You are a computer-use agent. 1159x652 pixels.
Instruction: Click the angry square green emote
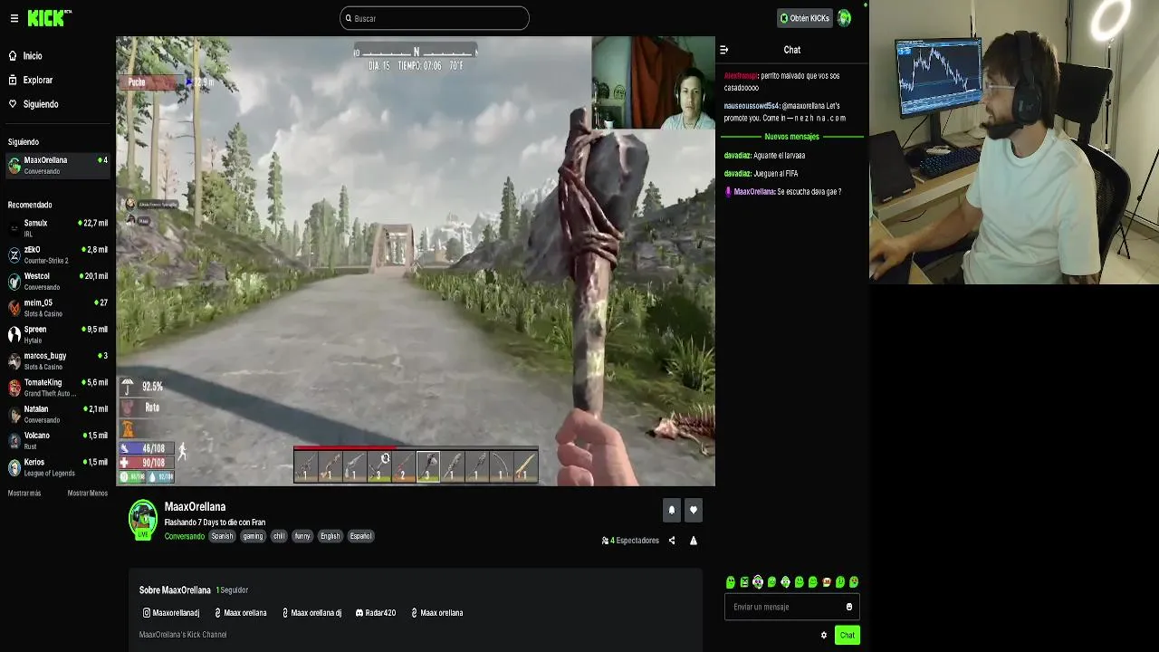(x=744, y=582)
